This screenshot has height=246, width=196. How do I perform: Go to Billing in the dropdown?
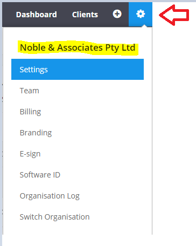[x=30, y=112]
